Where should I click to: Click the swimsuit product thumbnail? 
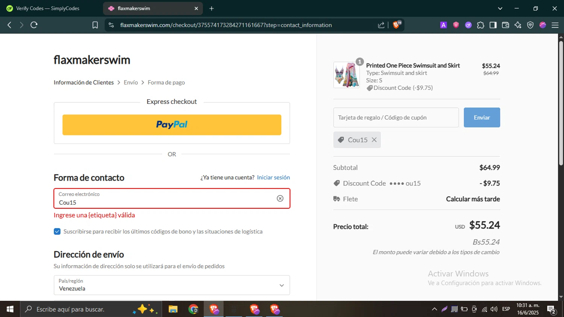click(346, 75)
